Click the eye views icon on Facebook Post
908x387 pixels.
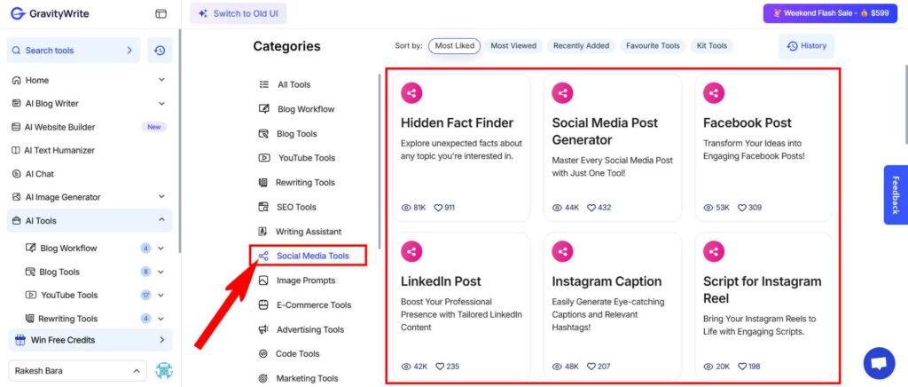[708, 208]
